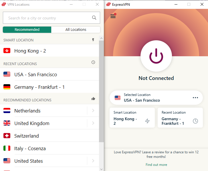Click the Smart Location lightning icon in header
The image size is (208, 171).
tap(93, 40)
